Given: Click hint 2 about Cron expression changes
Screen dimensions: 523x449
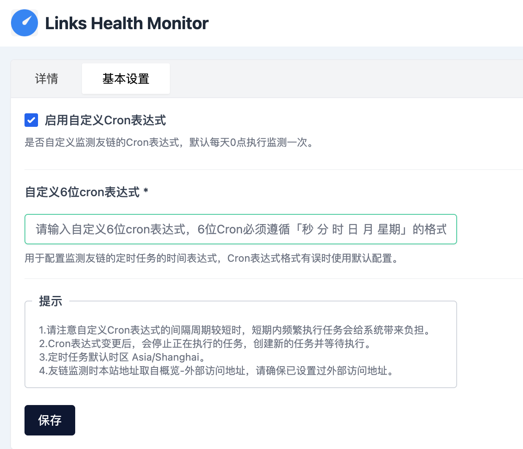Looking at the screenshot, I should [x=205, y=343].
